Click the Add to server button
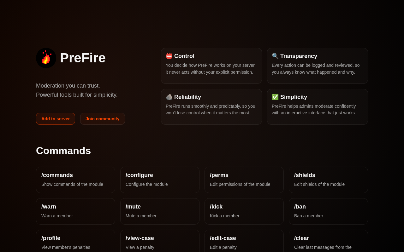Screen dimensions: 404x252 [56, 119]
